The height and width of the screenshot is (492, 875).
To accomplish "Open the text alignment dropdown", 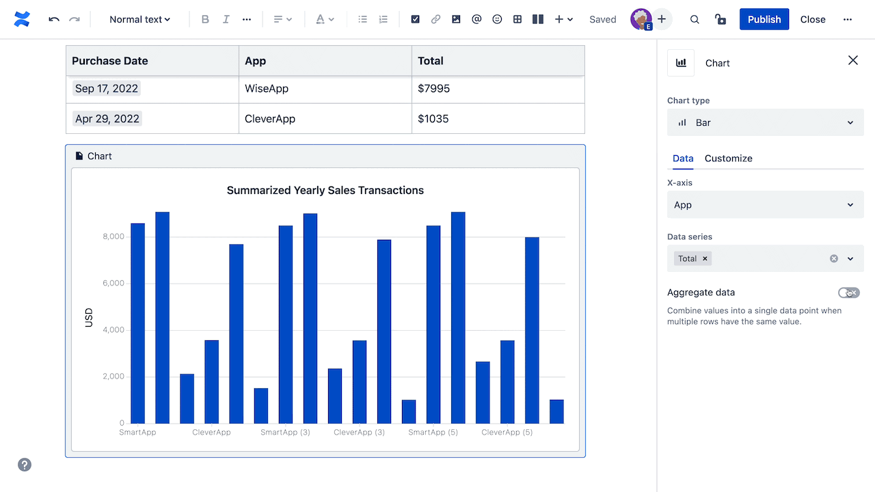I will coord(282,19).
